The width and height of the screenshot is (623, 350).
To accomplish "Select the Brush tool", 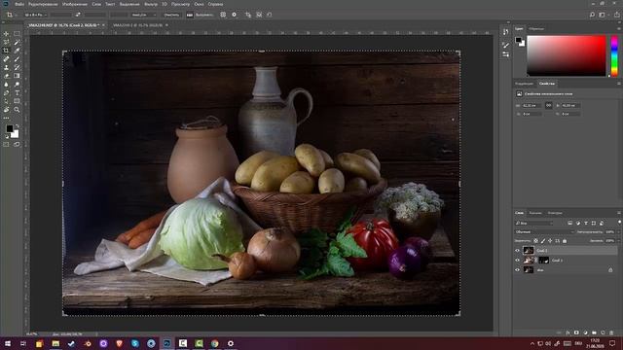I will tap(17, 58).
